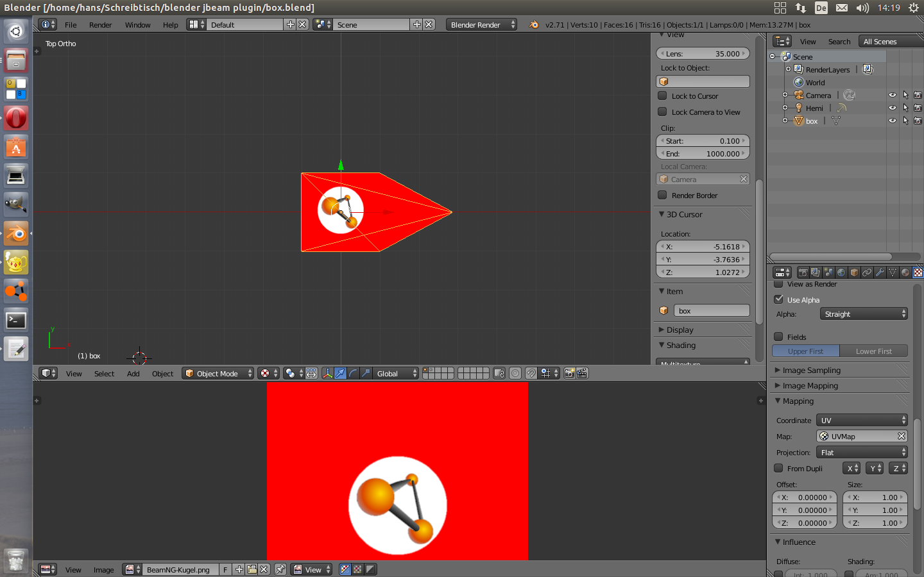Open the Window menu

pos(137,24)
